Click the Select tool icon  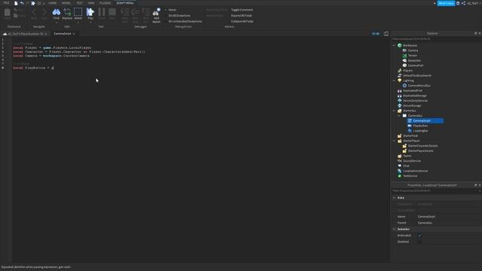tap(78, 12)
